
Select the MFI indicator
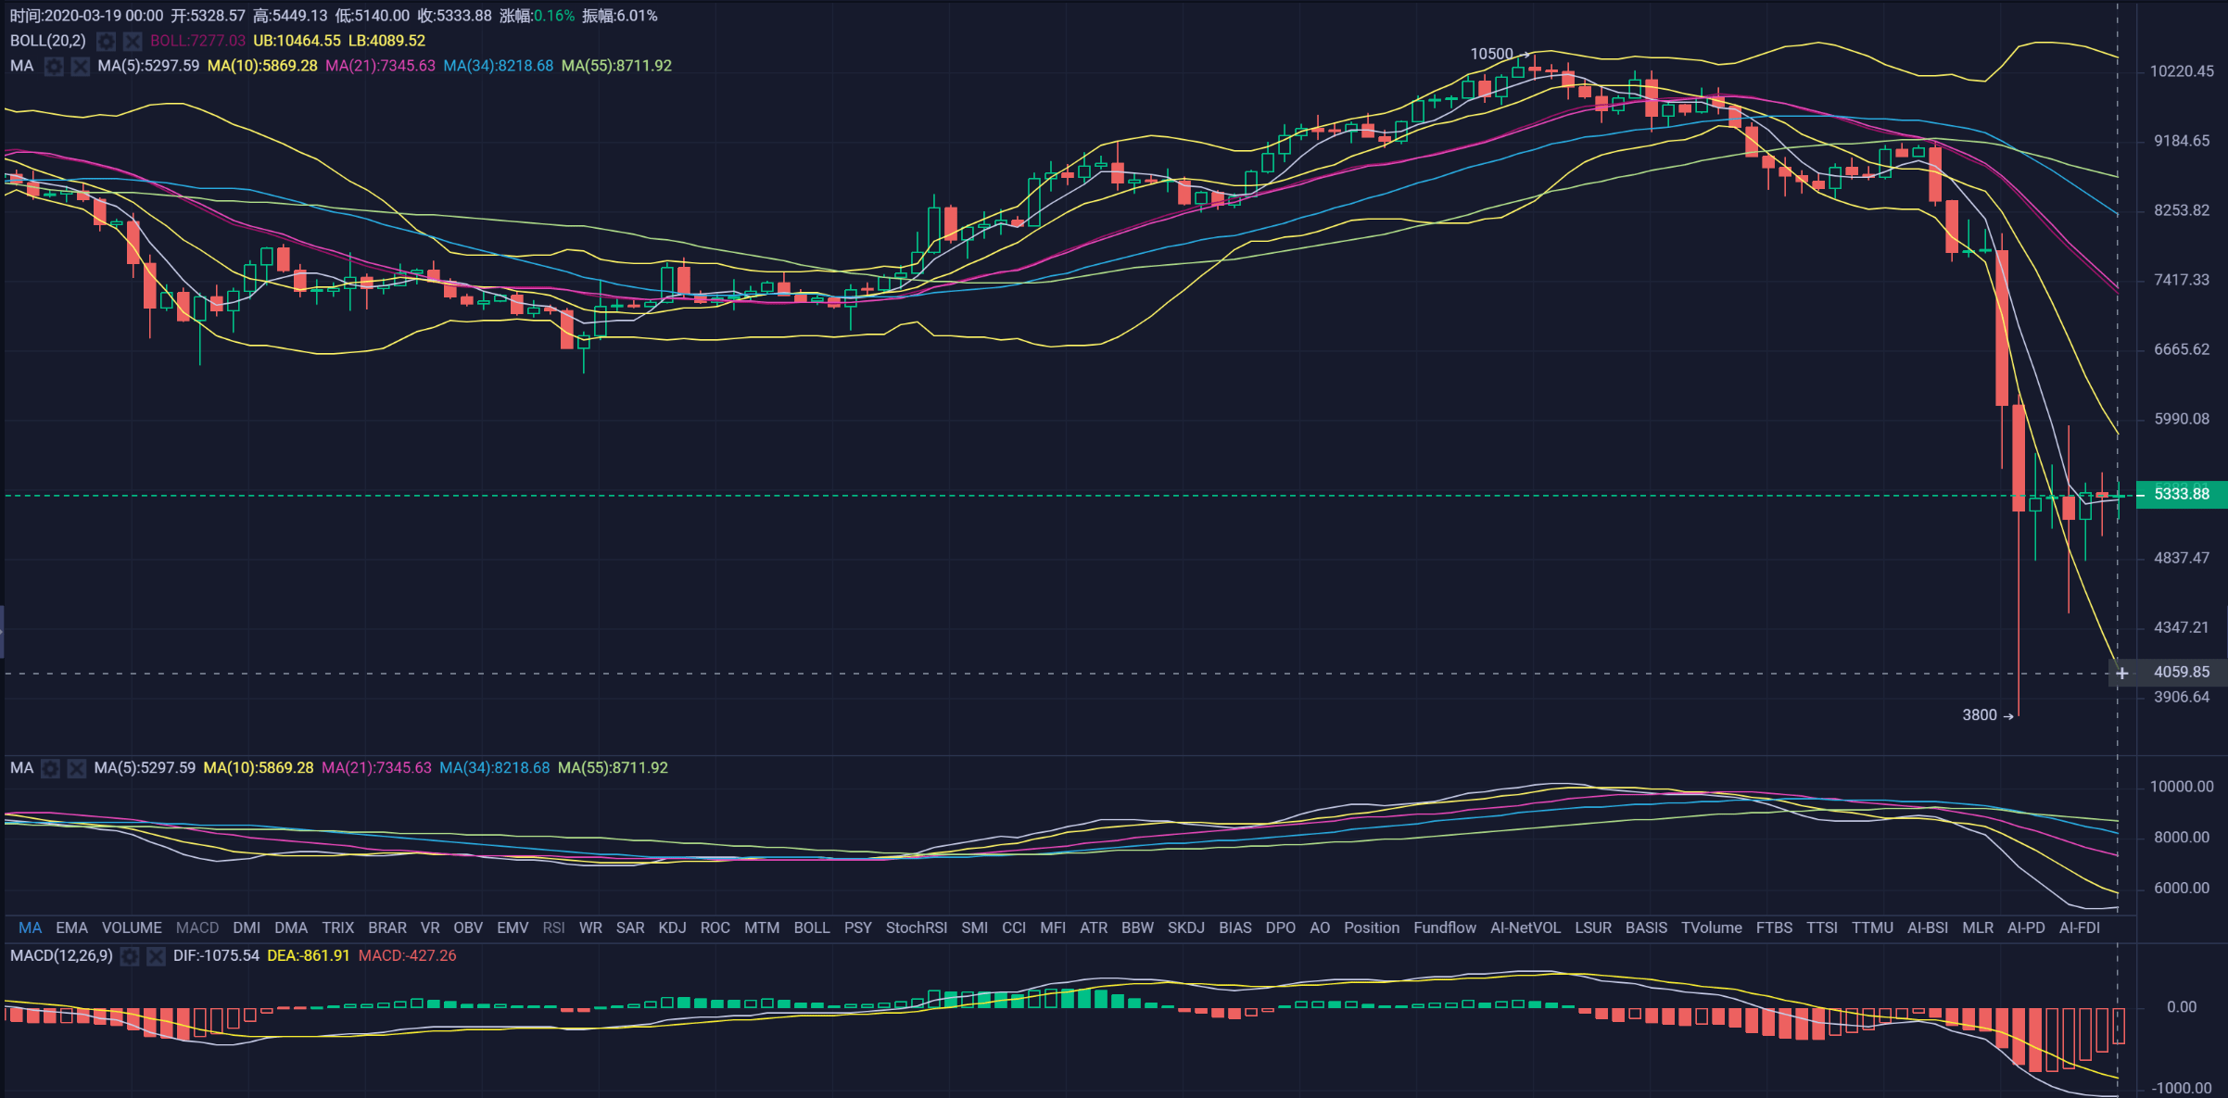point(1053,928)
